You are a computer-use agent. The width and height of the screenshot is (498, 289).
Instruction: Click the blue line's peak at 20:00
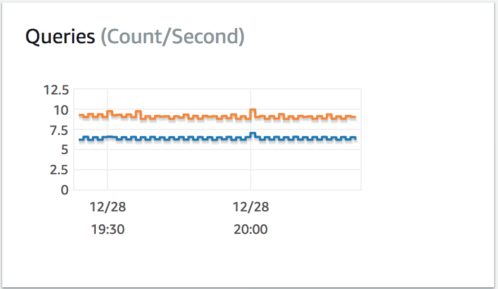(253, 133)
